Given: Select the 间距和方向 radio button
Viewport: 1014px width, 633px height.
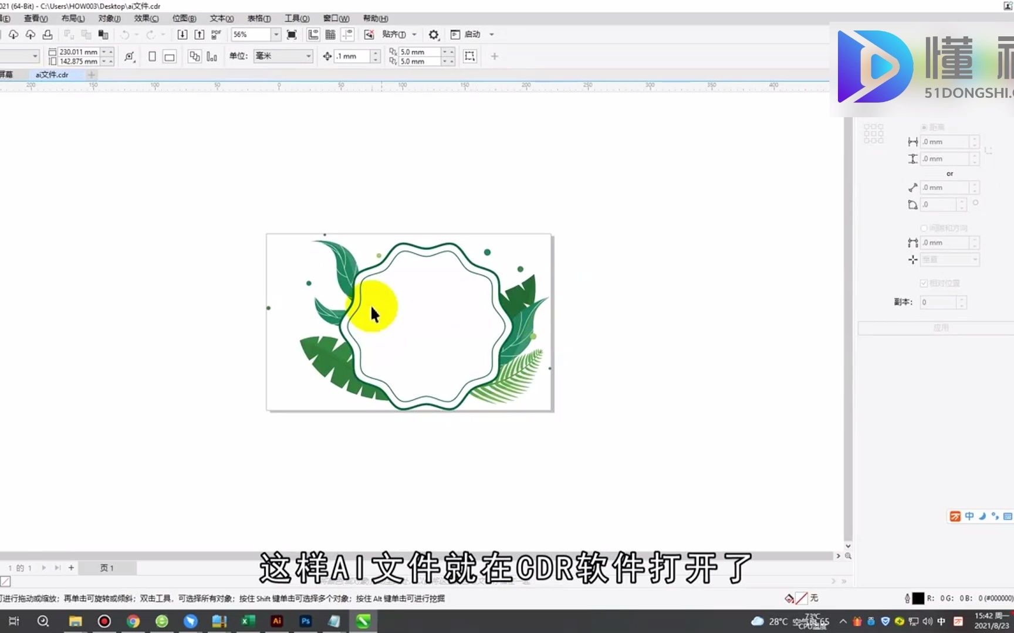Looking at the screenshot, I should click(x=924, y=228).
